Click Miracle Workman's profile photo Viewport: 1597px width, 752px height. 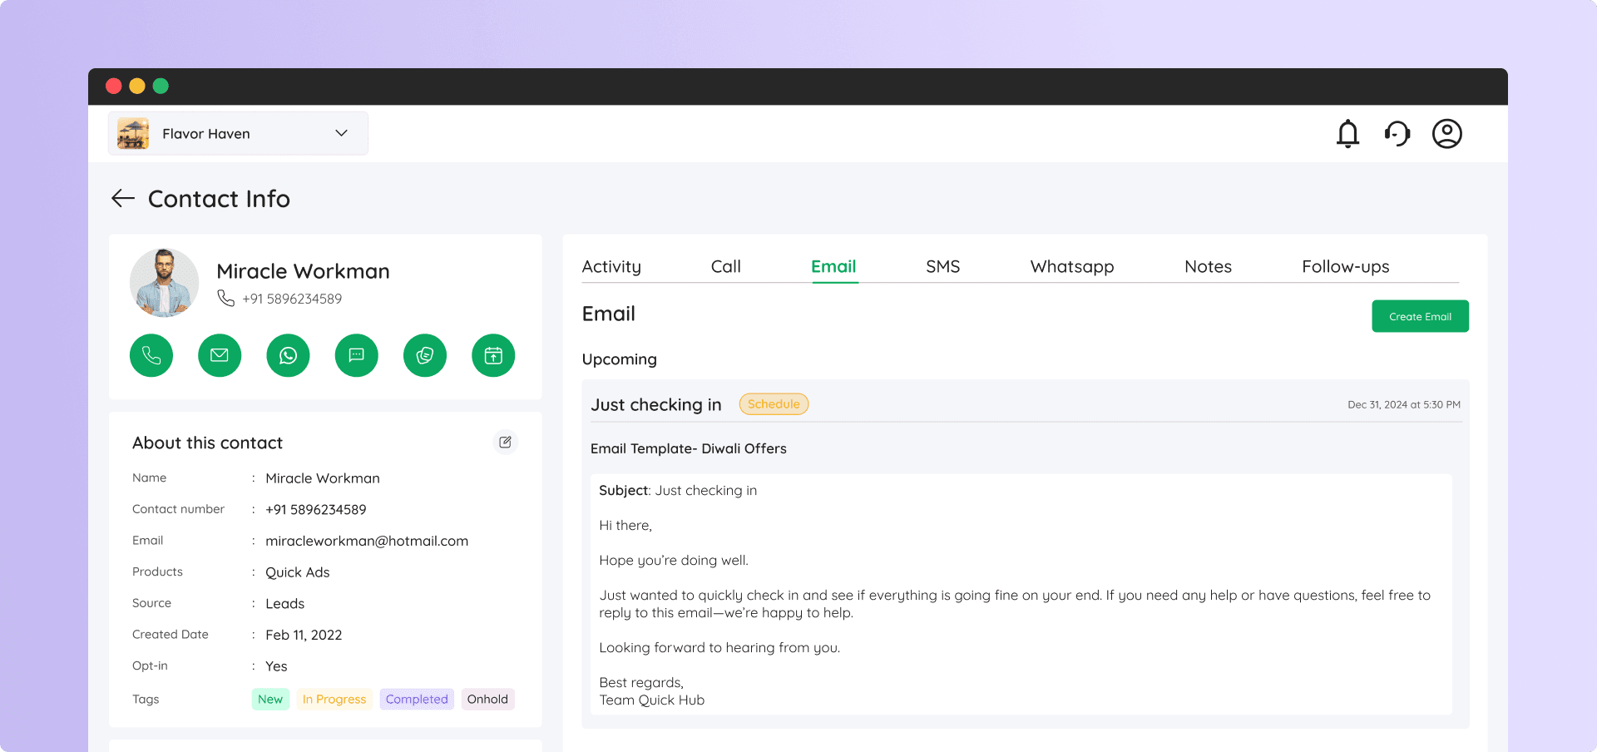tap(165, 283)
